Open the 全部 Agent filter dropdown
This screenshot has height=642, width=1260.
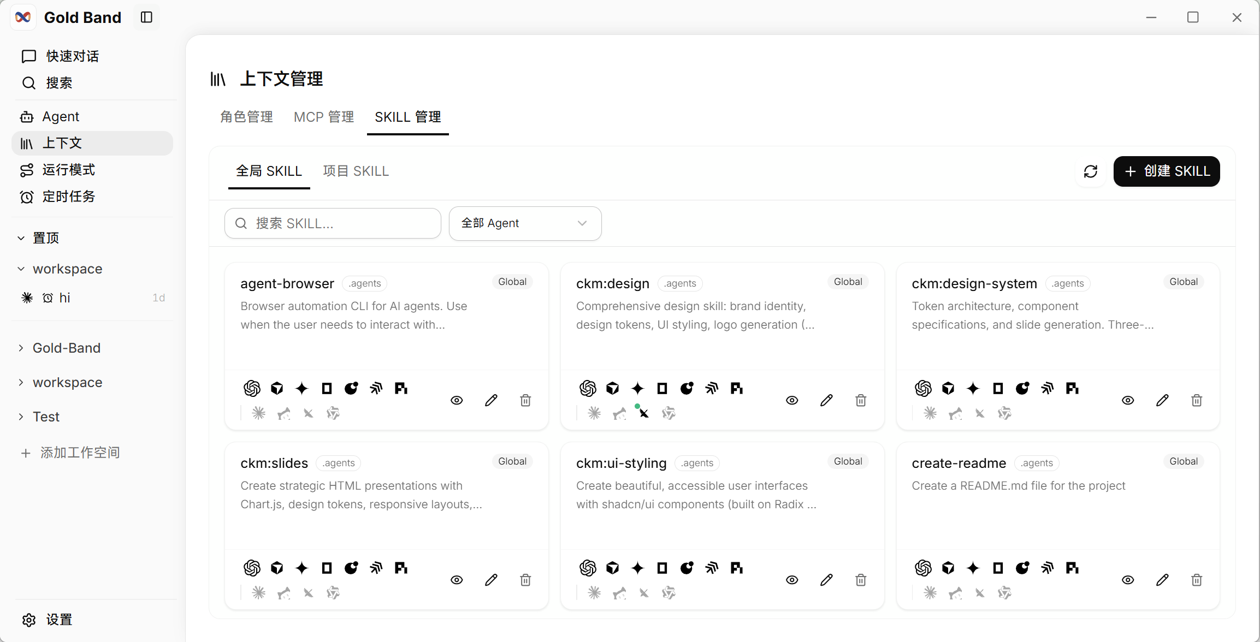pos(525,223)
